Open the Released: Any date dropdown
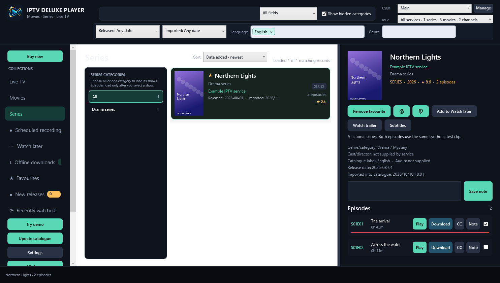 click(x=128, y=31)
